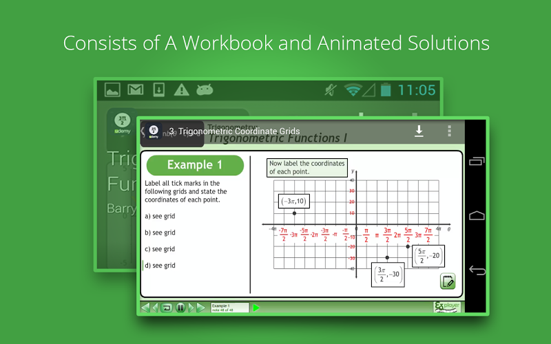The image size is (551, 344).
Task: Select answer line 'a) see grid'
Action: pos(160,216)
